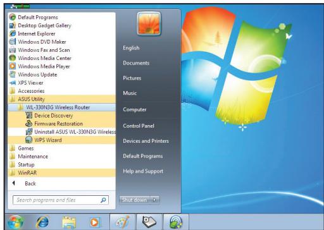Image resolution: width=324 pixels, height=230 pixels.
Task: Open Internet Explorer from the taskbar
Action: point(42,222)
